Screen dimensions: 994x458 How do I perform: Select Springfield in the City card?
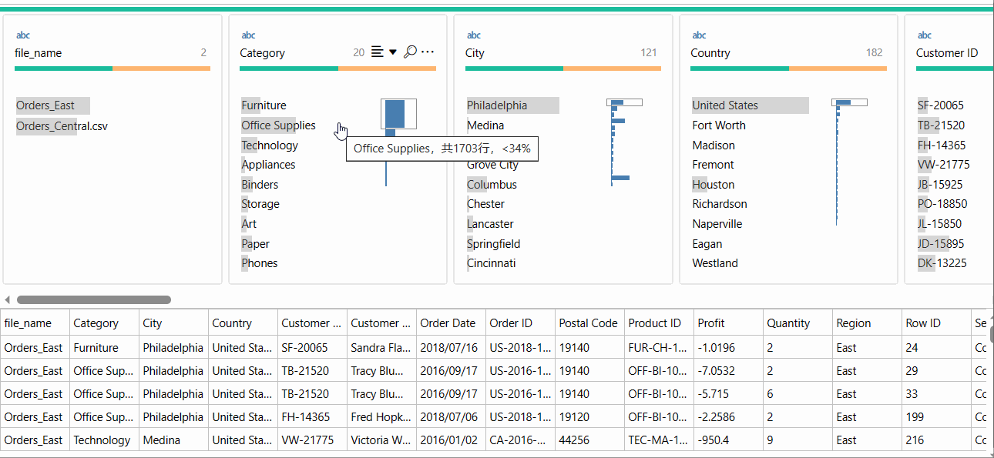coord(494,244)
